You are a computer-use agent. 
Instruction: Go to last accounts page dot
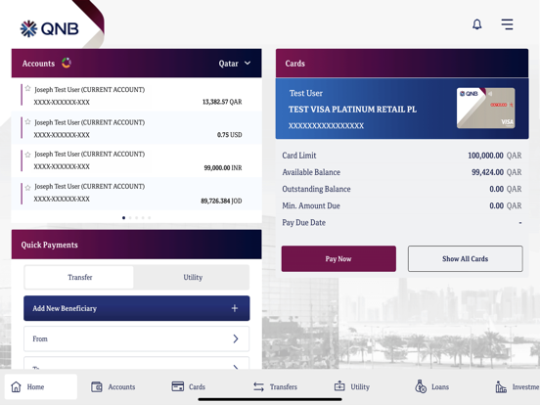[149, 217]
